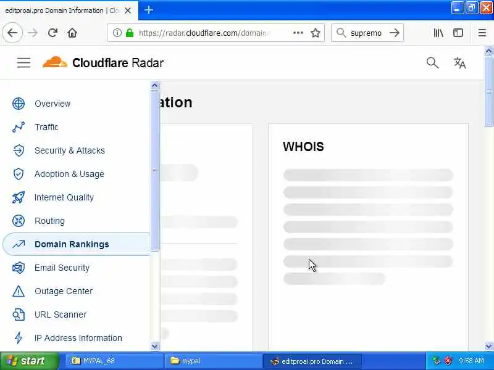This screenshot has height=370, width=494.
Task: Show site information icon in address bar
Action: click(x=117, y=33)
